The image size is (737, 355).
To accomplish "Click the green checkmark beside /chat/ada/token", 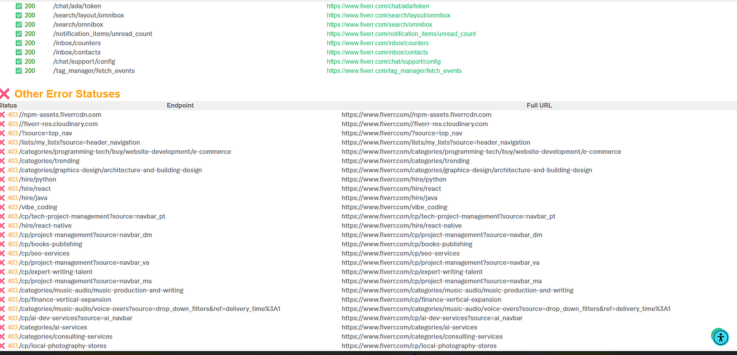I will coord(18,6).
